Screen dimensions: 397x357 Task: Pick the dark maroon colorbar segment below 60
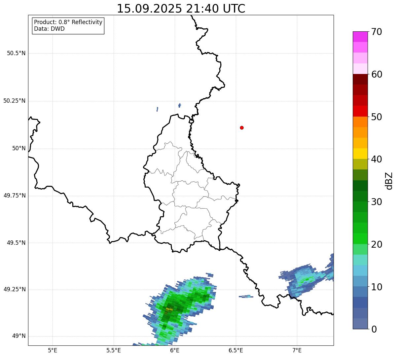click(x=360, y=79)
